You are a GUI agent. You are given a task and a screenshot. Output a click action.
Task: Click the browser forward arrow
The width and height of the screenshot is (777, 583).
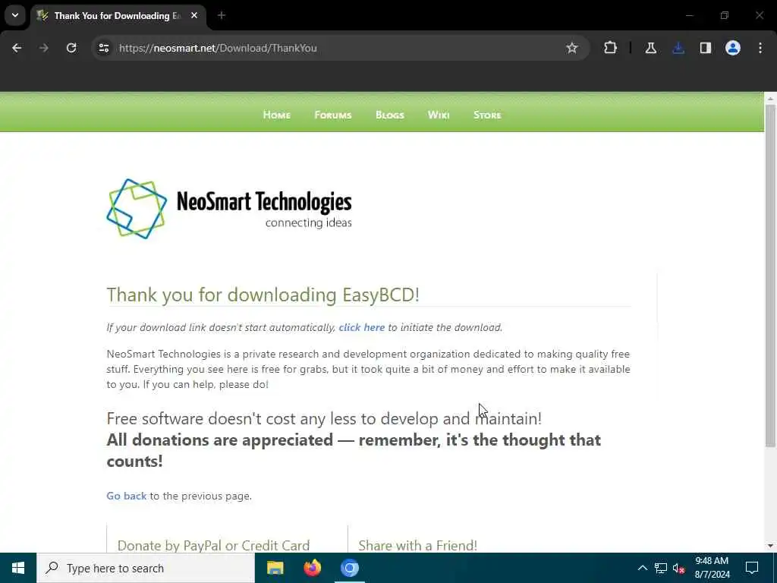pyautogui.click(x=44, y=48)
